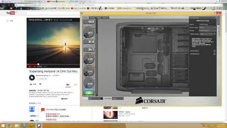Image resolution: width=227 pixels, height=128 pixels.
Task: Expand the Information section
Action: coord(214,51)
